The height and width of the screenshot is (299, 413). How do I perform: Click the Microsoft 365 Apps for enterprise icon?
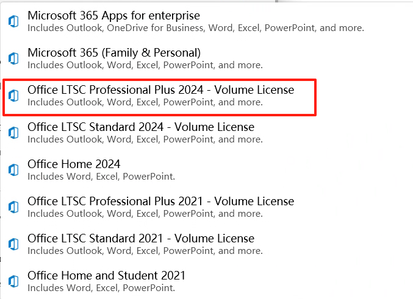click(x=13, y=21)
